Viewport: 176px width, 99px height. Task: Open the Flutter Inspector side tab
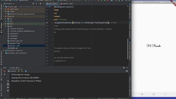point(130,30)
